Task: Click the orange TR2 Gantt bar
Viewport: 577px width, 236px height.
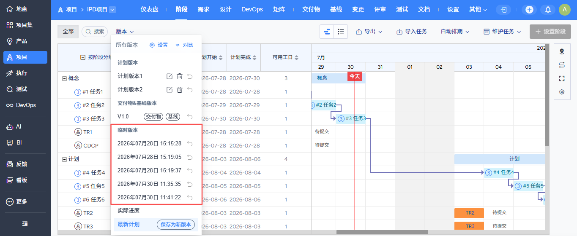Action: (469, 213)
